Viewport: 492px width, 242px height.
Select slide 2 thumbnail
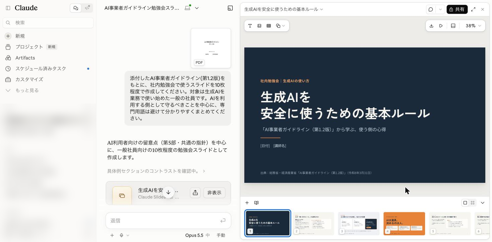click(x=313, y=224)
